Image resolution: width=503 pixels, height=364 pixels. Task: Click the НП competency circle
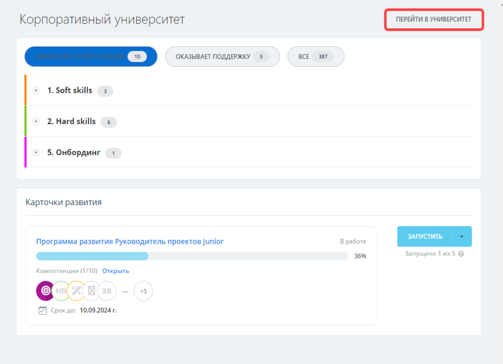(x=61, y=291)
